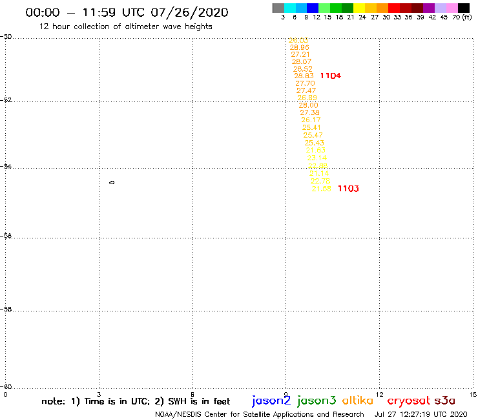Click the wave height value '28.52'

(303, 69)
